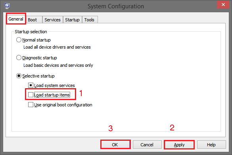Click the System Configuration app icon in title bar

click(x=7, y=6)
